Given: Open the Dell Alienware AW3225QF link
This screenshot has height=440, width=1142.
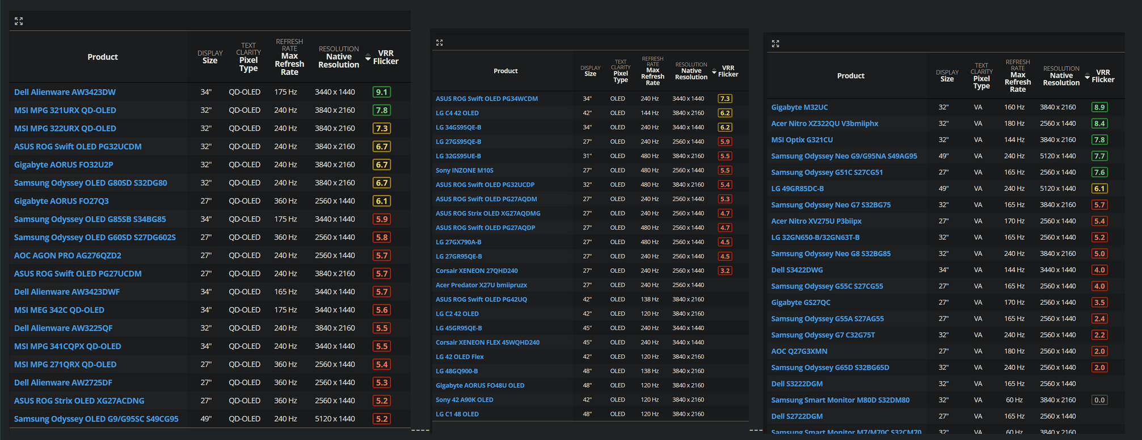Looking at the screenshot, I should [x=63, y=328].
